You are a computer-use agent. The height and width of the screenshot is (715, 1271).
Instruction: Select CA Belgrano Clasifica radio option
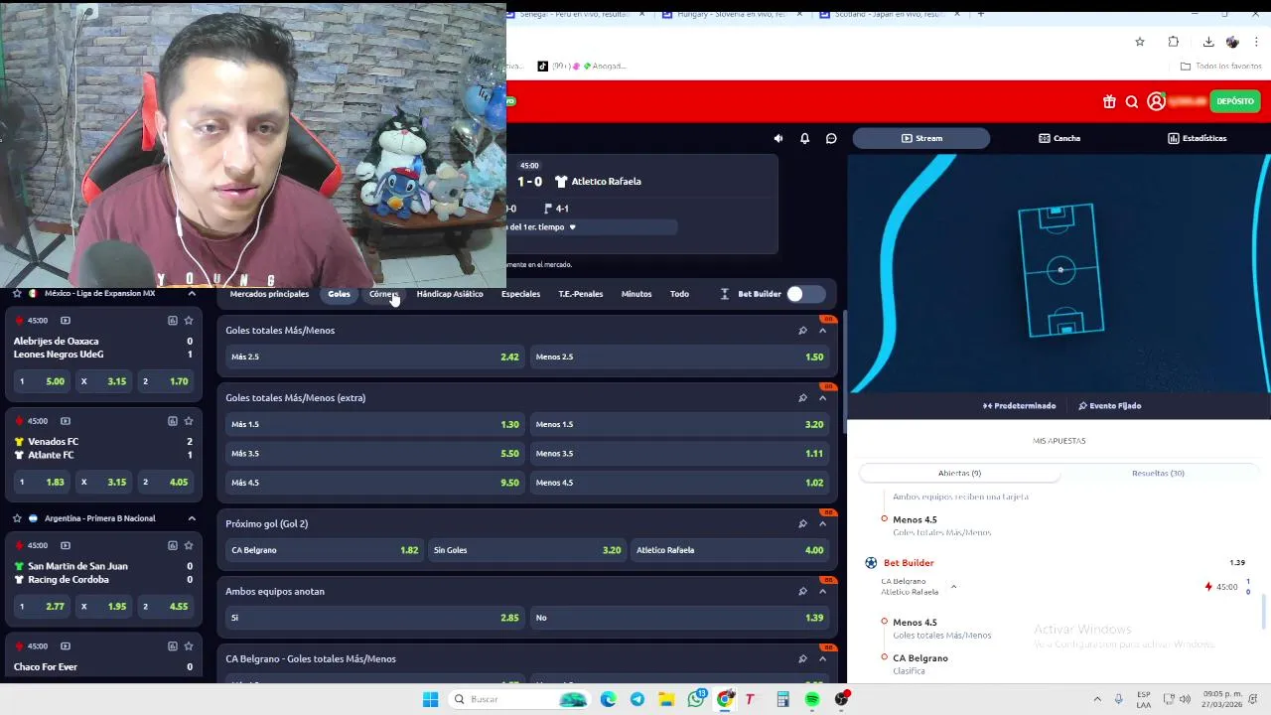pyautogui.click(x=884, y=657)
